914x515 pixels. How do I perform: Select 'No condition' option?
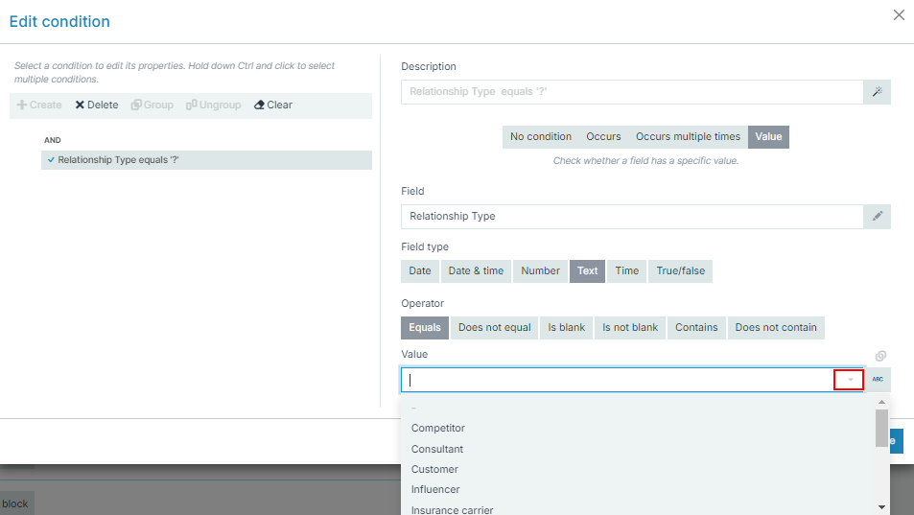[540, 137]
